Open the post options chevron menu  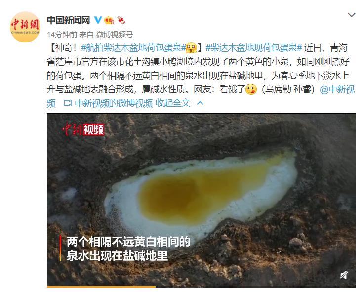(x=352, y=15)
